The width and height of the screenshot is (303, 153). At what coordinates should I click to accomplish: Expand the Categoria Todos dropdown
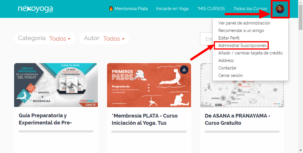[60, 39]
